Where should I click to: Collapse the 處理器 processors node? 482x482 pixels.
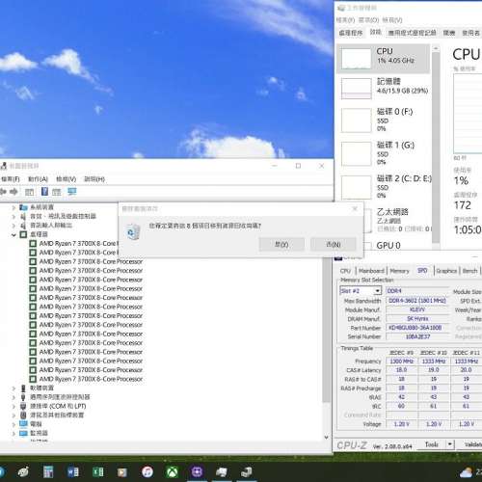13,234
